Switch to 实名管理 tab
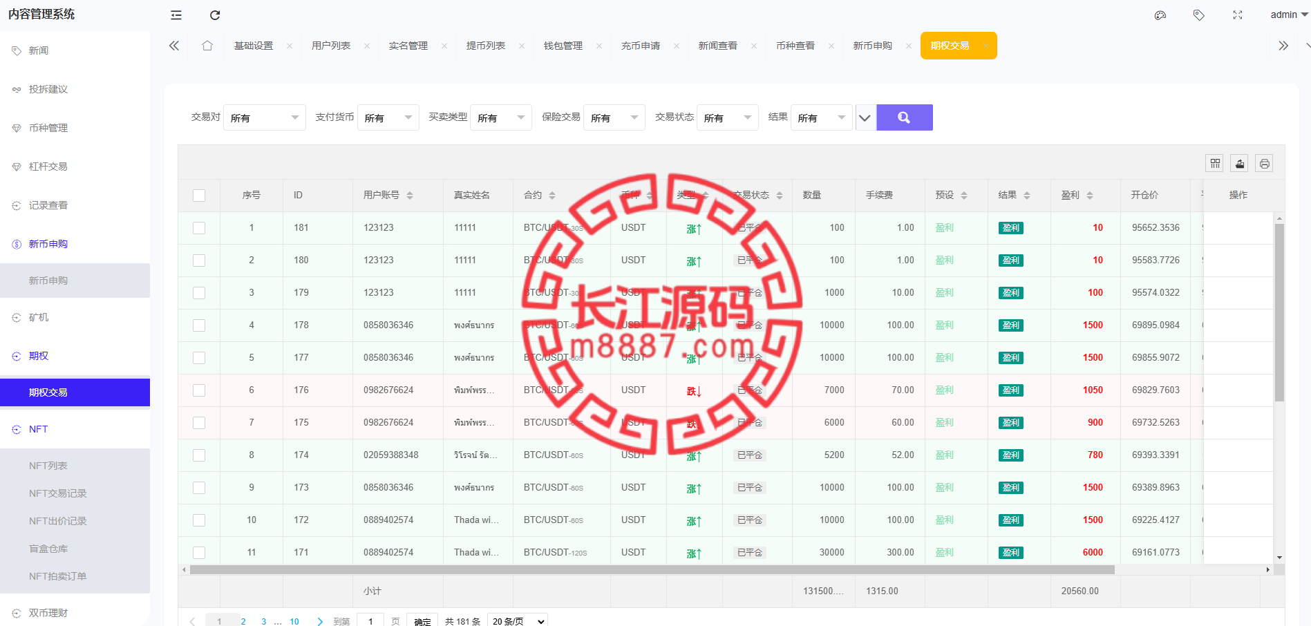The height and width of the screenshot is (626, 1311). tap(408, 46)
